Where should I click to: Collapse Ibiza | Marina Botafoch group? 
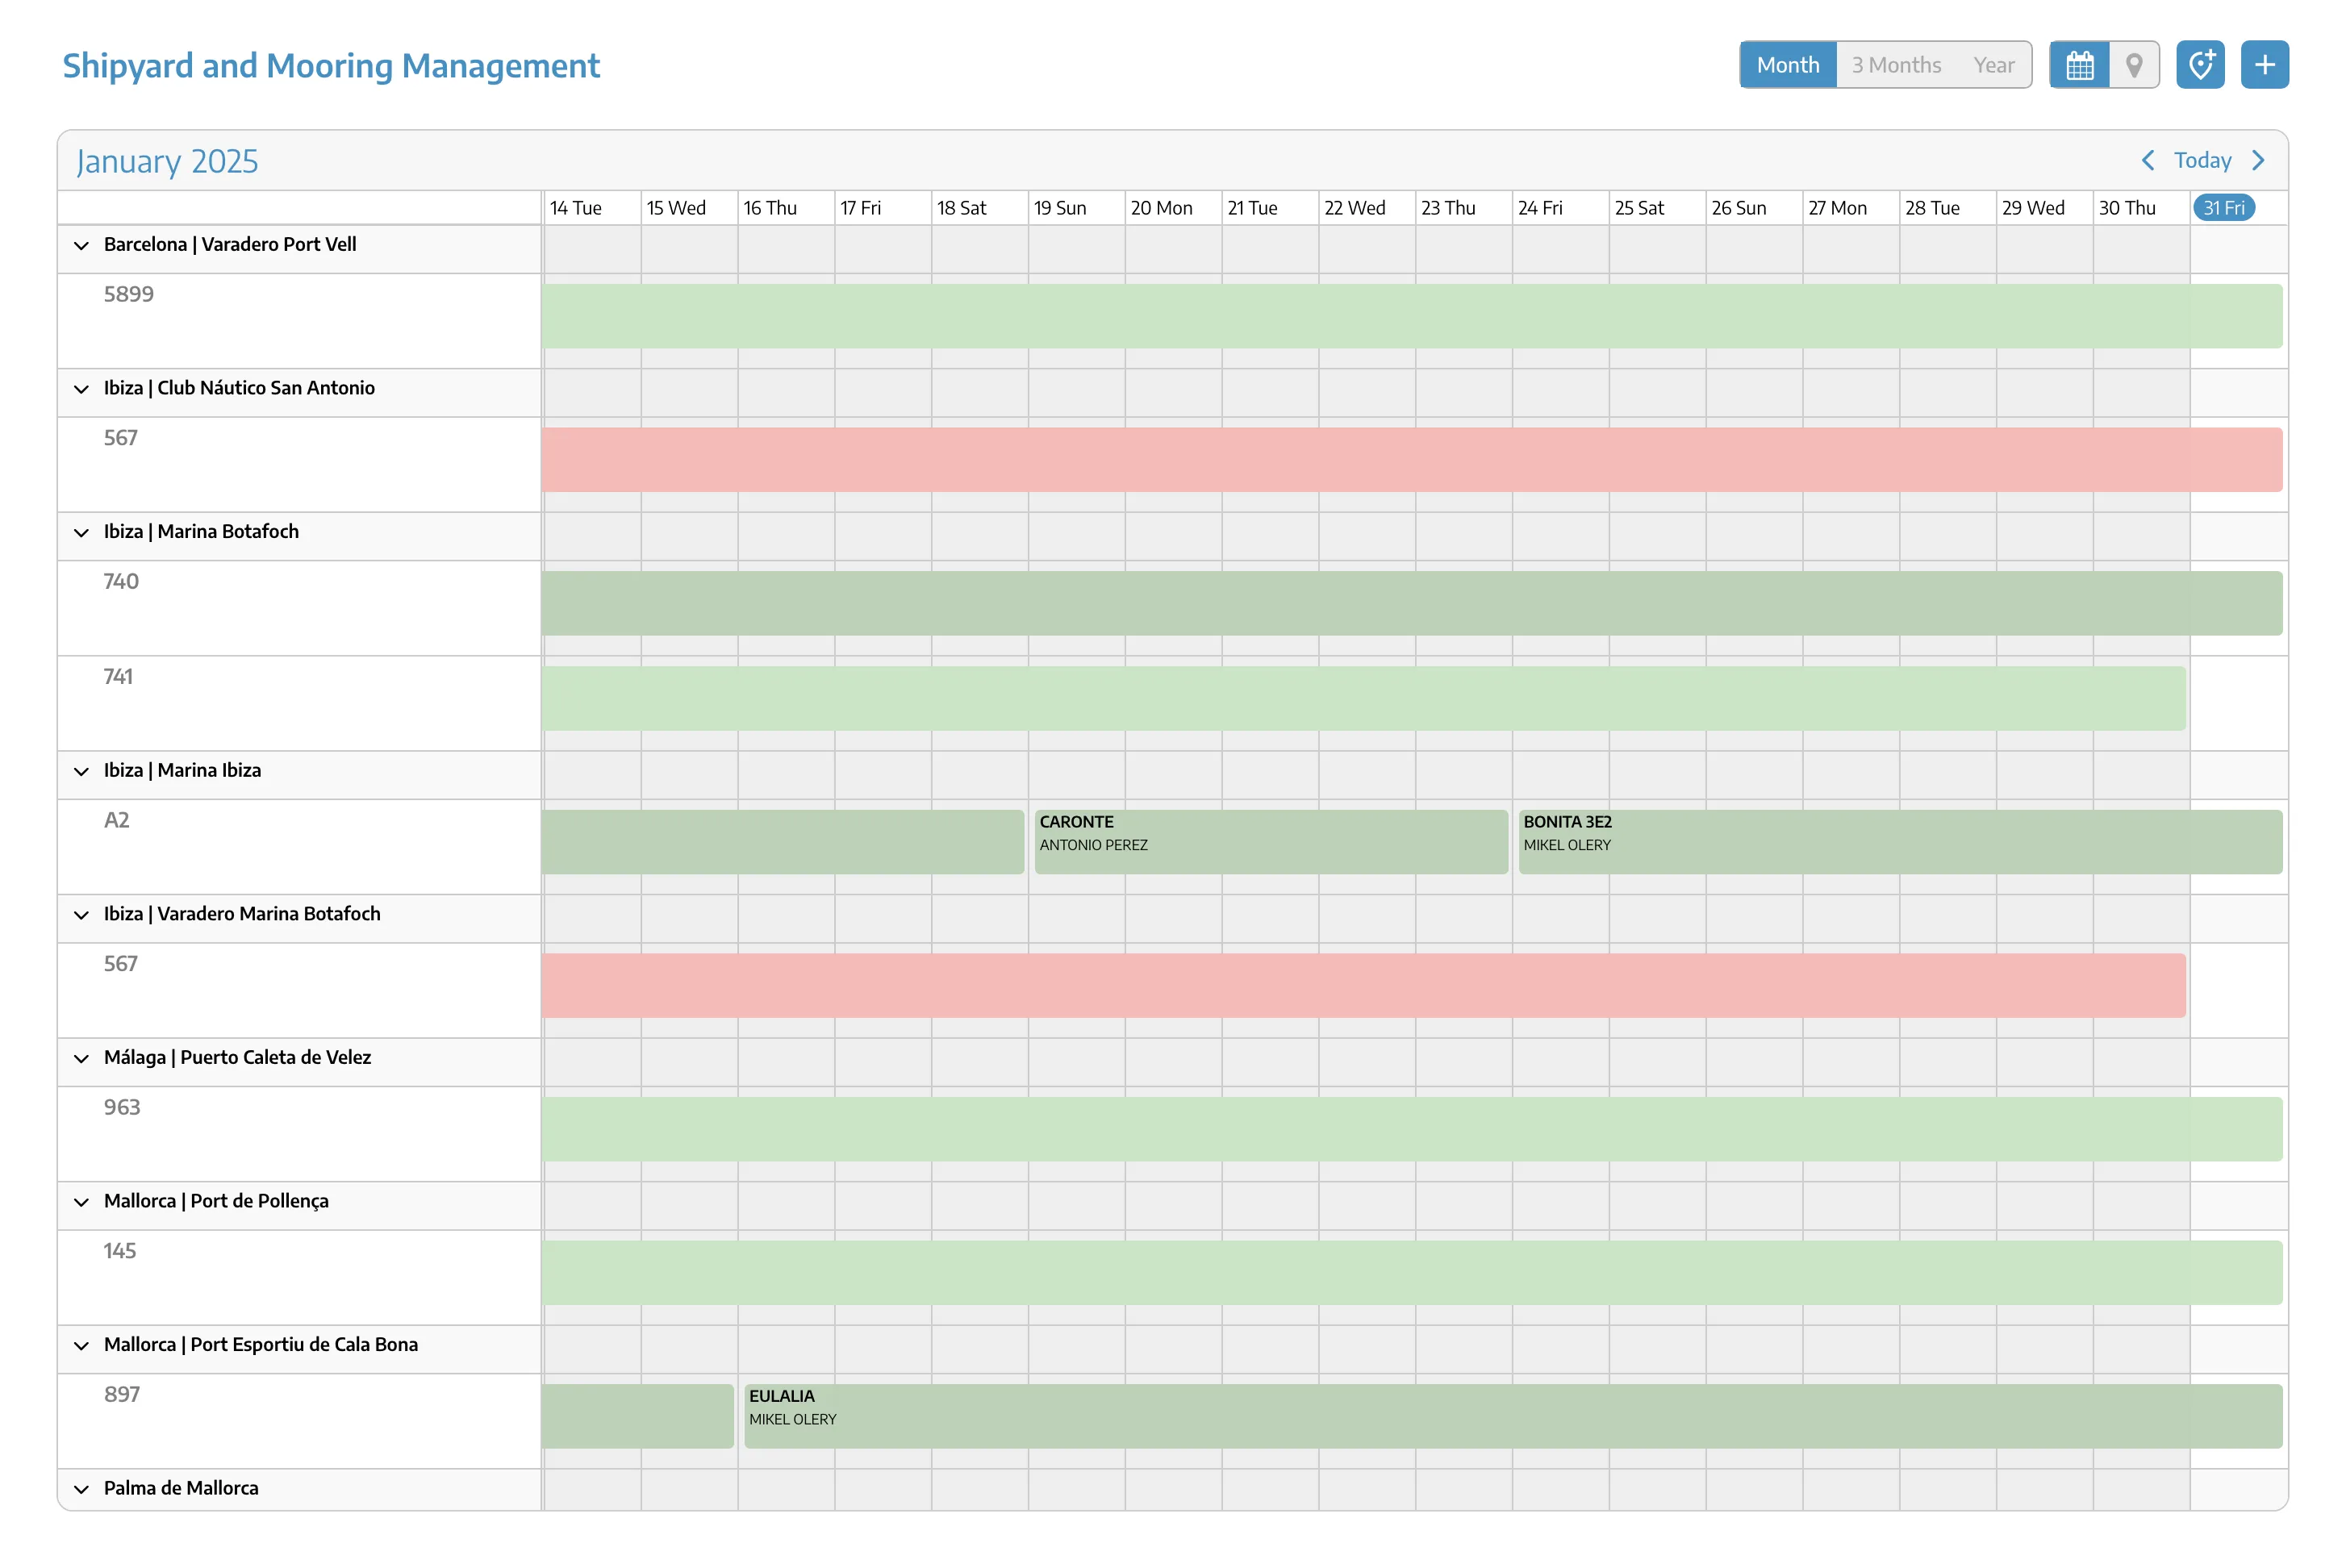click(x=82, y=532)
